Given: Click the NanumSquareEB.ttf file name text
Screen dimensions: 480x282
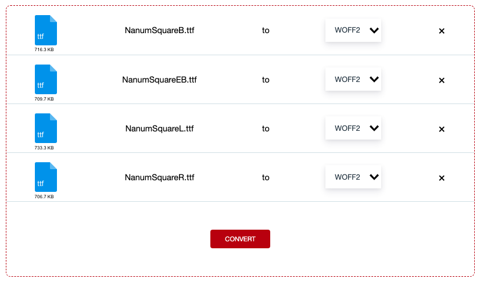Looking at the screenshot, I should pyautogui.click(x=159, y=80).
